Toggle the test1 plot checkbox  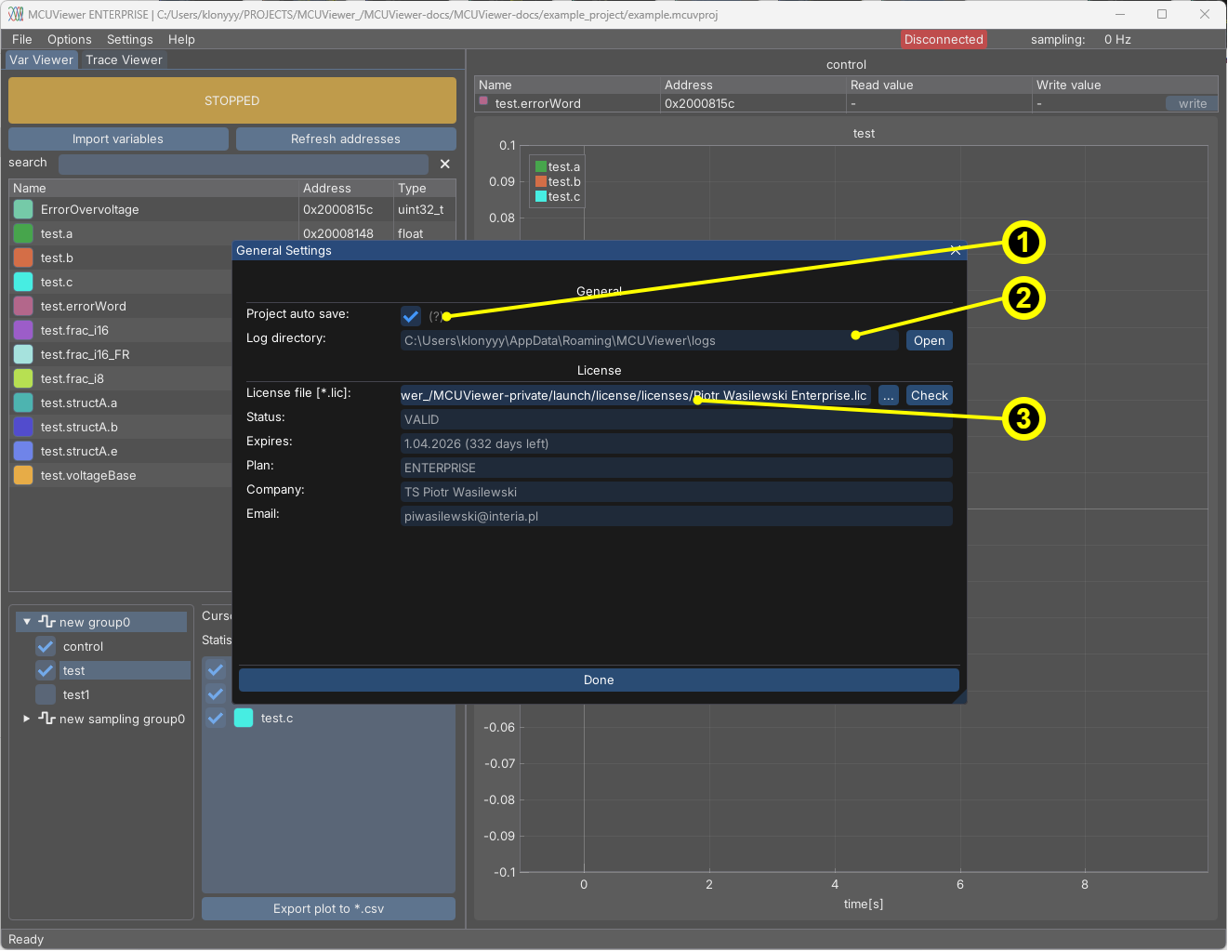click(x=46, y=694)
